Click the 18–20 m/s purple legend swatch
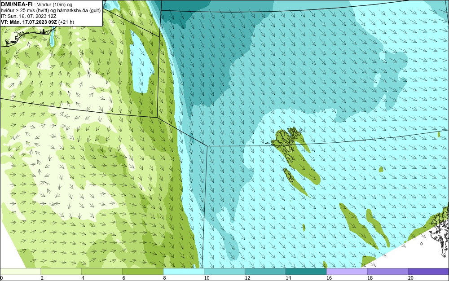This screenshot has height=281, width=449. coord(388,272)
